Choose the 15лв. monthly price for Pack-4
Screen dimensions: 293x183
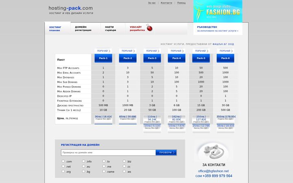point(177,129)
